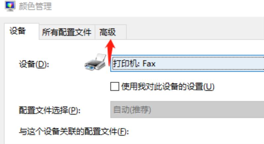
Task: Click the 颜色管理 window title text
Action: pyautogui.click(x=35, y=6)
